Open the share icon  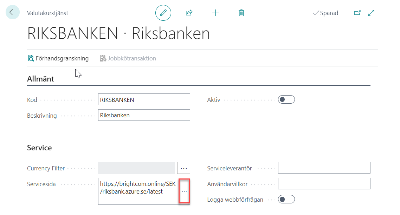tap(189, 13)
